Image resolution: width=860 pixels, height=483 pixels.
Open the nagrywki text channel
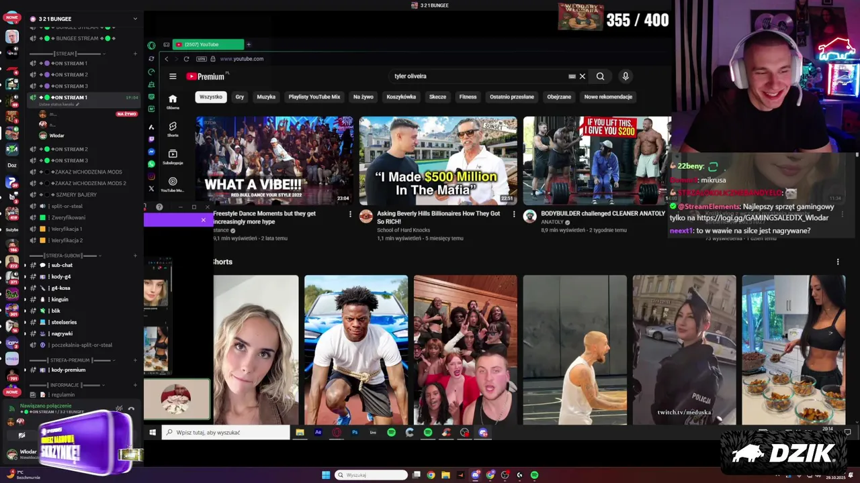pyautogui.click(x=62, y=333)
